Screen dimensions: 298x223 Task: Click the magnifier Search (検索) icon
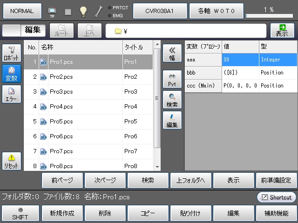pos(172,100)
